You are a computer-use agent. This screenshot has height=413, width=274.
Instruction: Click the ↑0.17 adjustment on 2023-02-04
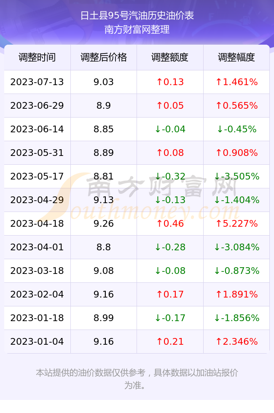tap(170, 294)
